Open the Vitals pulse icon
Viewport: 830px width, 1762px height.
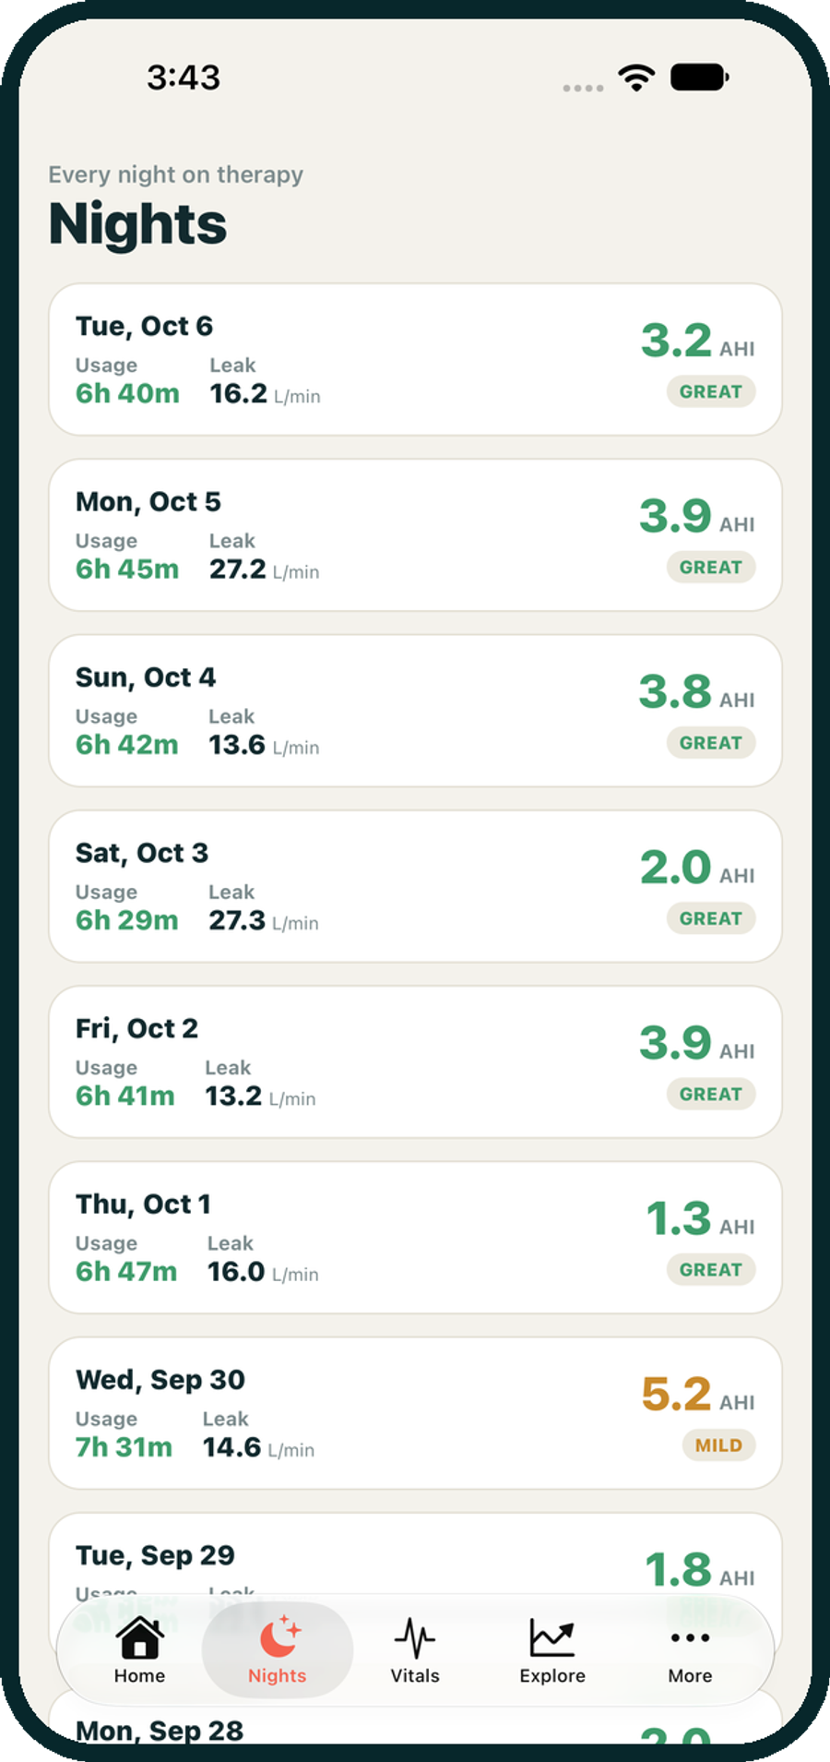[x=415, y=1637]
